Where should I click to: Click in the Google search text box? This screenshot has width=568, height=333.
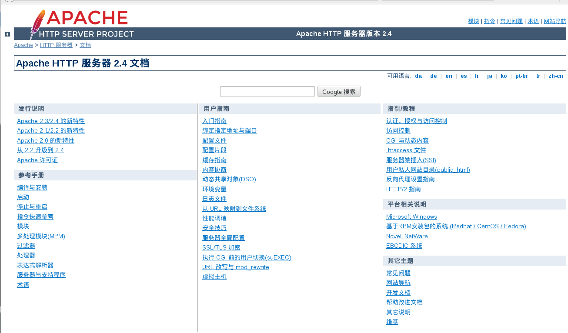point(267,92)
